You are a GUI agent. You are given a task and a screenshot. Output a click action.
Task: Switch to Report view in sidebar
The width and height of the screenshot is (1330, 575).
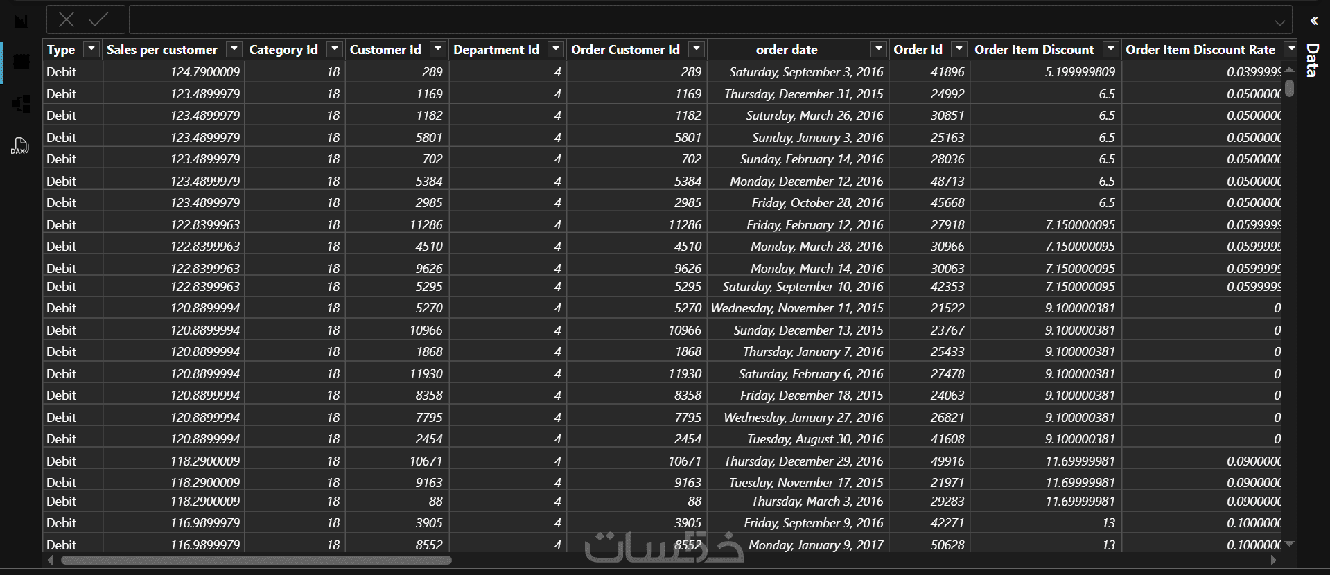click(21, 21)
